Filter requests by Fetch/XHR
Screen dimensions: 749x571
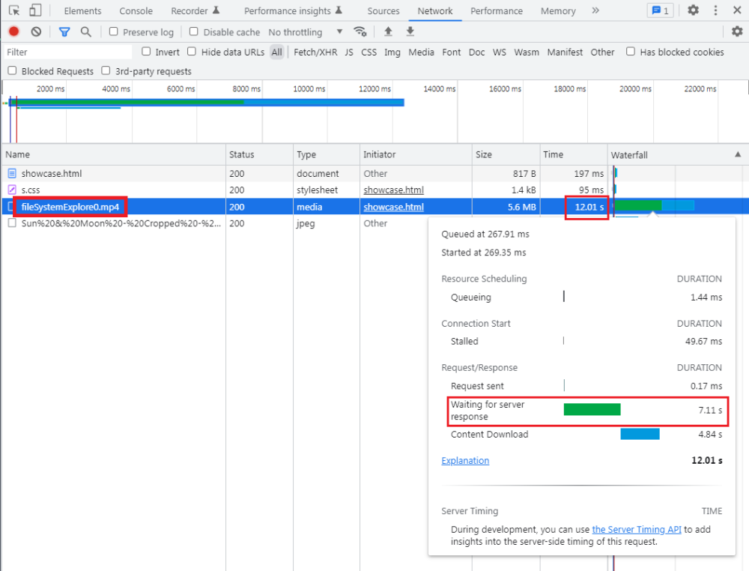point(315,52)
